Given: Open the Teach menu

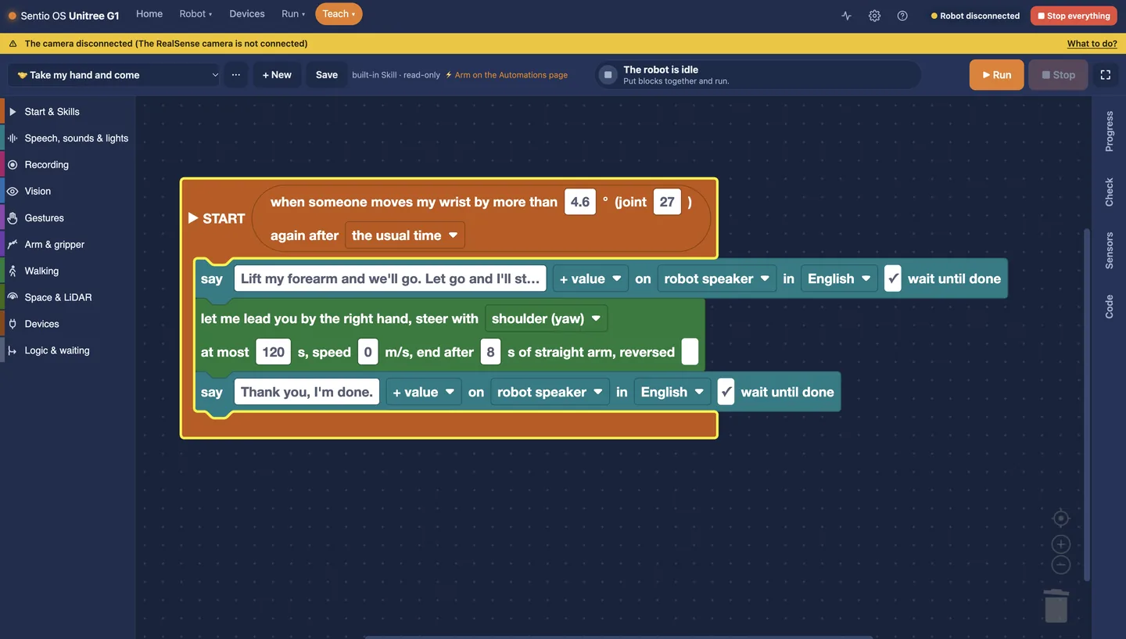Looking at the screenshot, I should (x=339, y=14).
